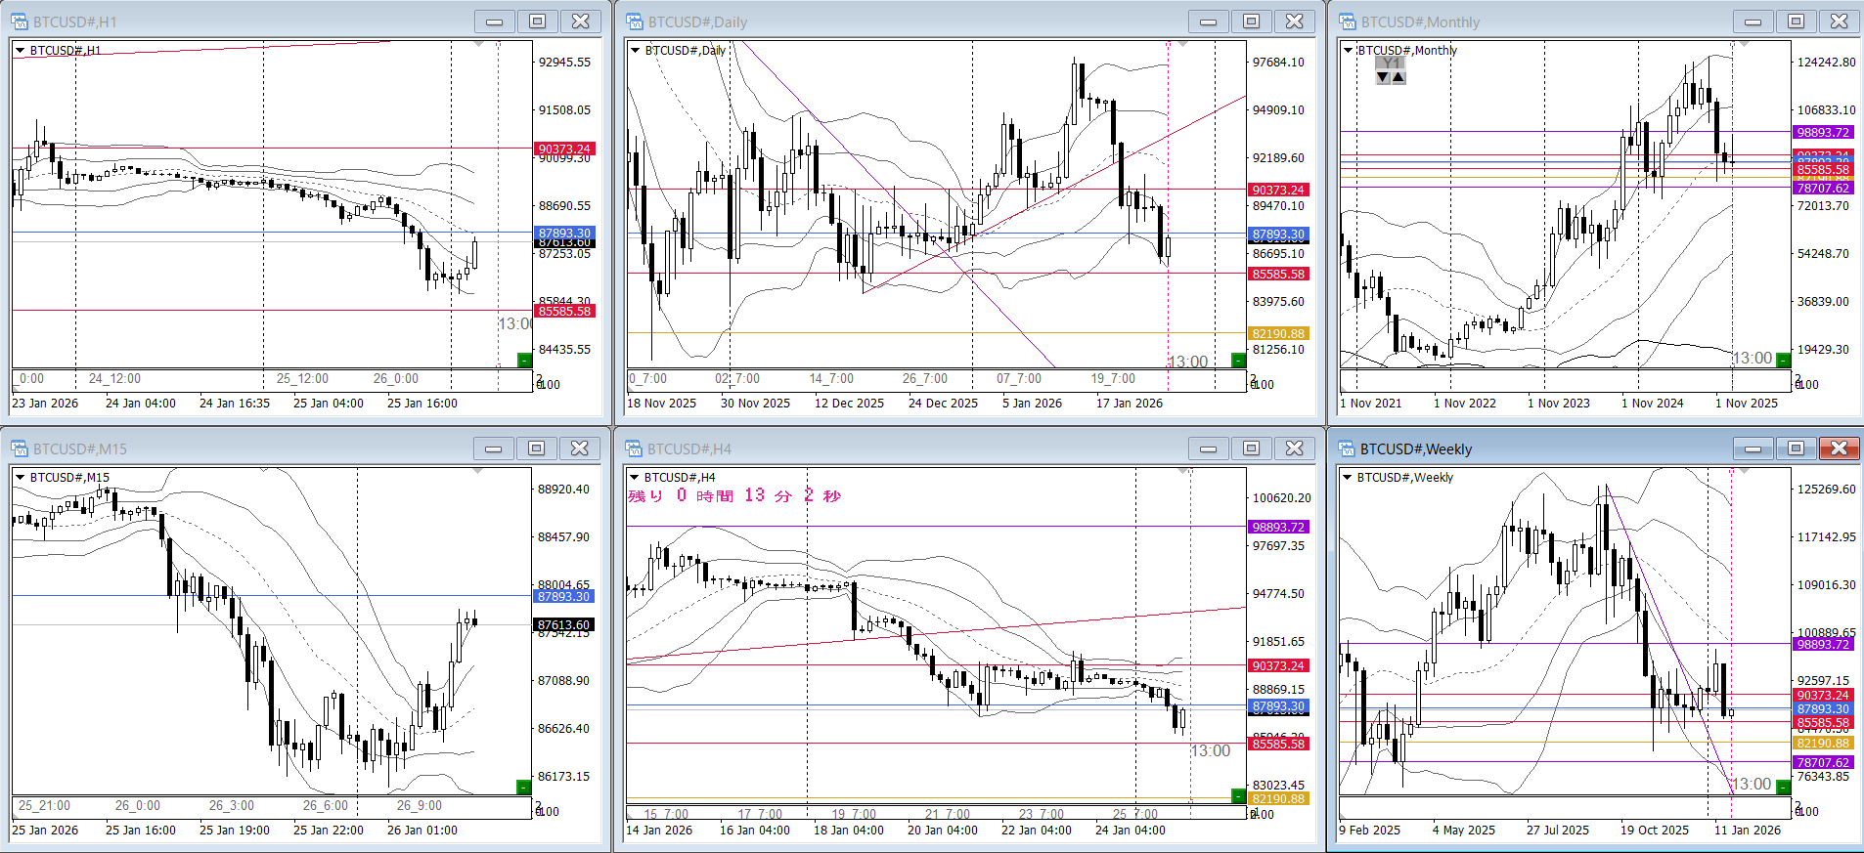Toggle green minus box in Monthly chart
The height and width of the screenshot is (853, 1864).
point(1783,361)
